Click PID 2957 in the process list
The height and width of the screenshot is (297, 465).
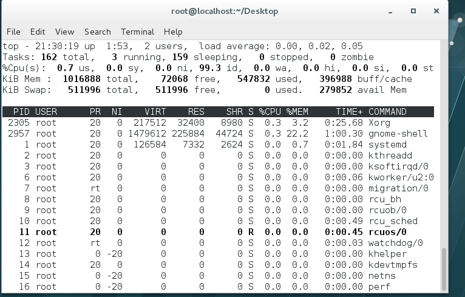coord(19,134)
